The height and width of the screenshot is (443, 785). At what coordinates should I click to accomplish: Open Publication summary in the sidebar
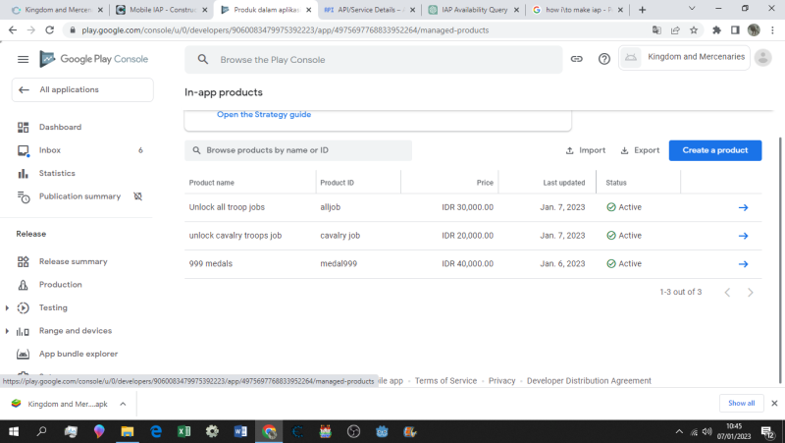pyautogui.click(x=79, y=196)
